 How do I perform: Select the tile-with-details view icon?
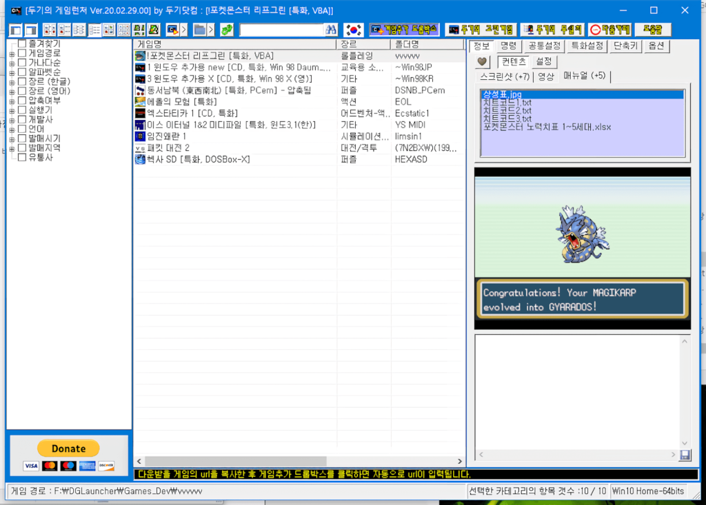point(64,30)
